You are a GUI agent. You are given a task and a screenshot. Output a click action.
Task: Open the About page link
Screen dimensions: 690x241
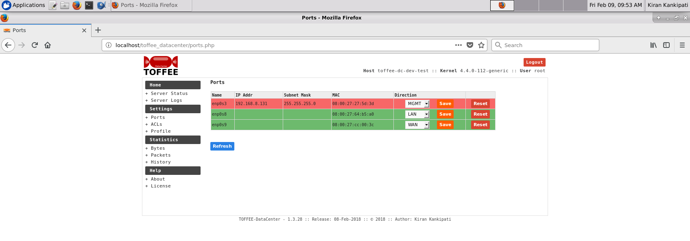[x=158, y=179]
